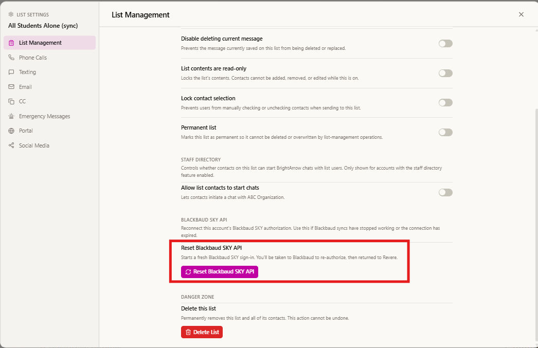
Task: Click the Reset Blackbaud SKY API button
Action: tap(220, 271)
